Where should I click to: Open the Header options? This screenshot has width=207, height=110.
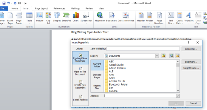(x=141, y=18)
